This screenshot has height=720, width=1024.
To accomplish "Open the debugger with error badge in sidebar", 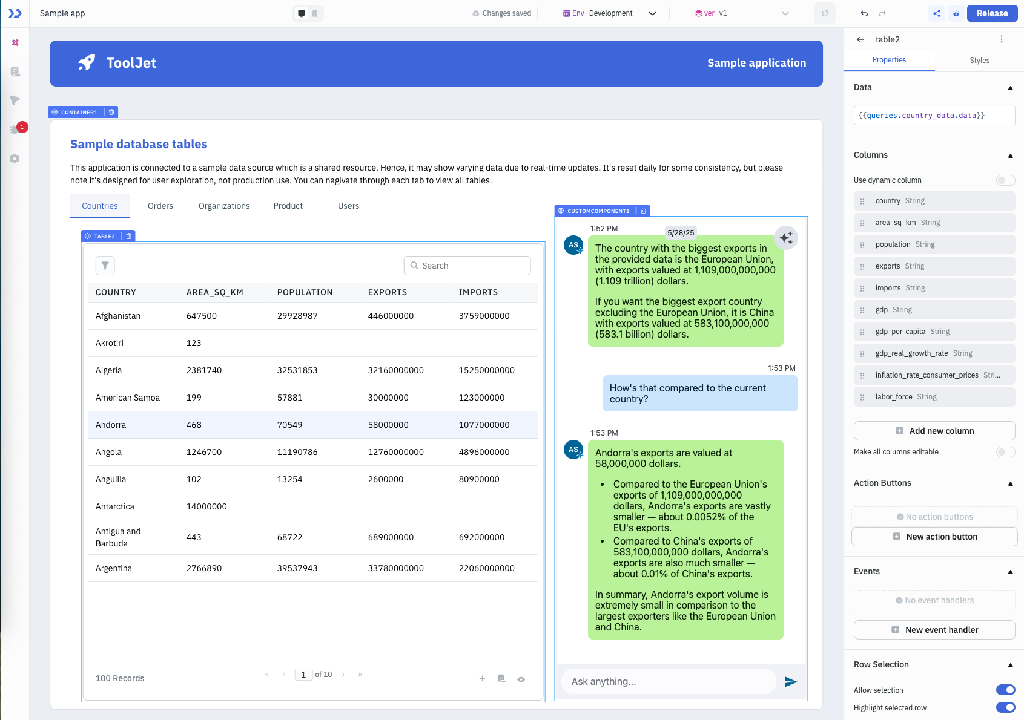I will tap(15, 128).
